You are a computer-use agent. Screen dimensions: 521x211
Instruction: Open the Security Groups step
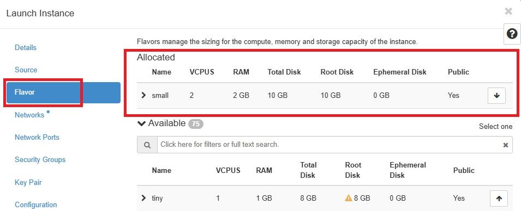point(40,160)
